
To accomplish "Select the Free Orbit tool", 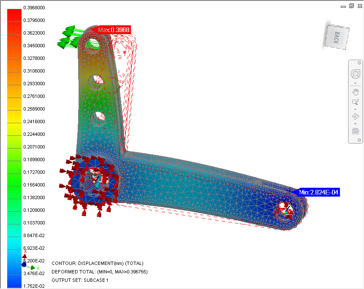I will [356, 116].
